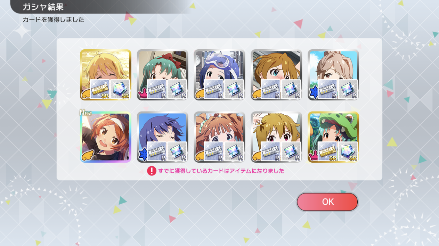Select the frog-hood SR card thumbnail

[333, 137]
